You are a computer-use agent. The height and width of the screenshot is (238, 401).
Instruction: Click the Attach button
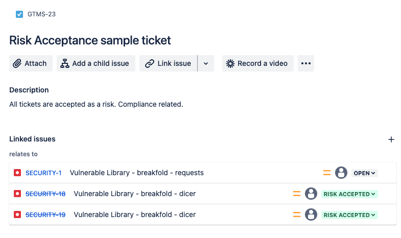pyautogui.click(x=31, y=63)
